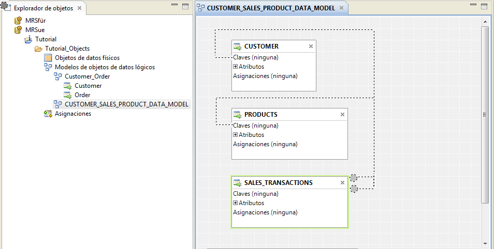Click Asignaciones (ninguna) in CUSTOMER

(265, 76)
